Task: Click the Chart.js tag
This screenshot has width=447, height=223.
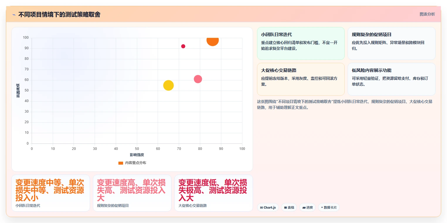Action: (268, 207)
